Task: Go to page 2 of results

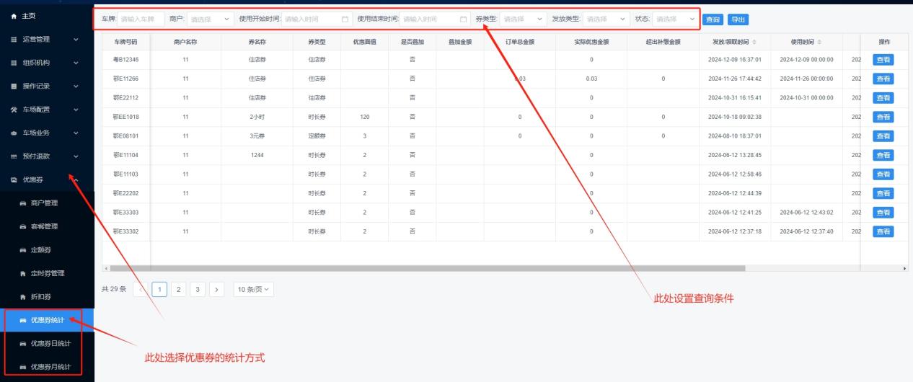Action: pos(179,290)
